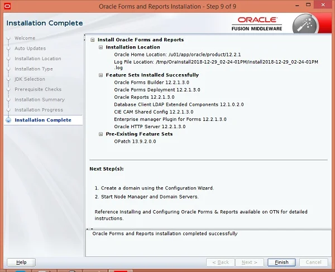Click the Oracle Home Location row

coord(178,55)
